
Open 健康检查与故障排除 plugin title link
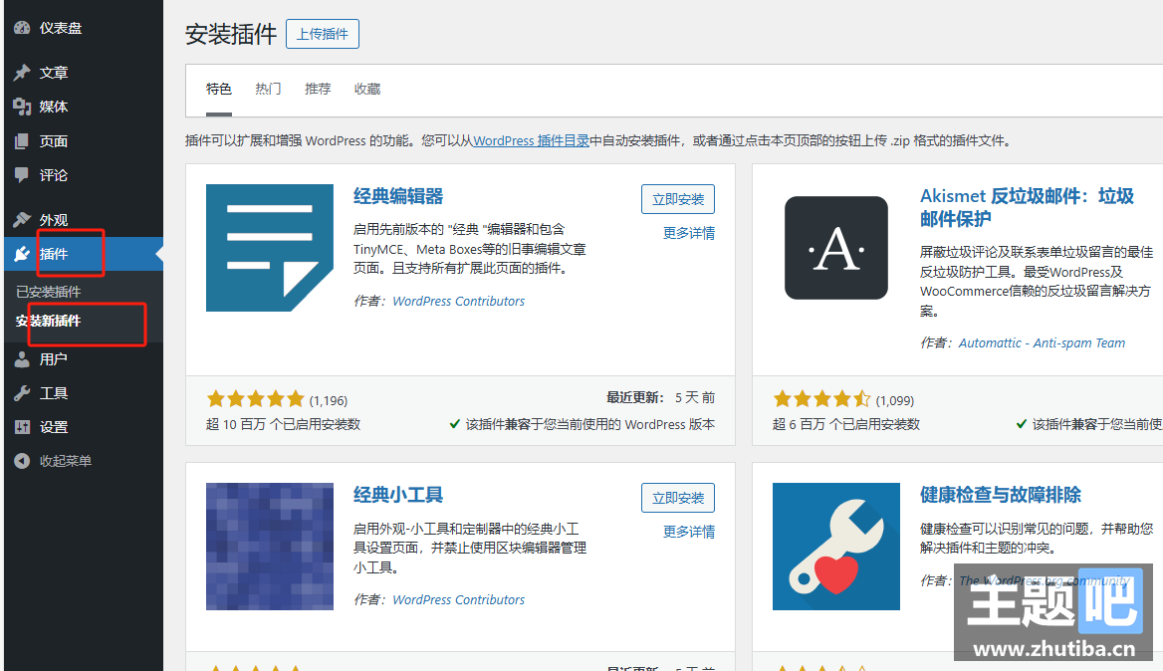coord(1001,495)
